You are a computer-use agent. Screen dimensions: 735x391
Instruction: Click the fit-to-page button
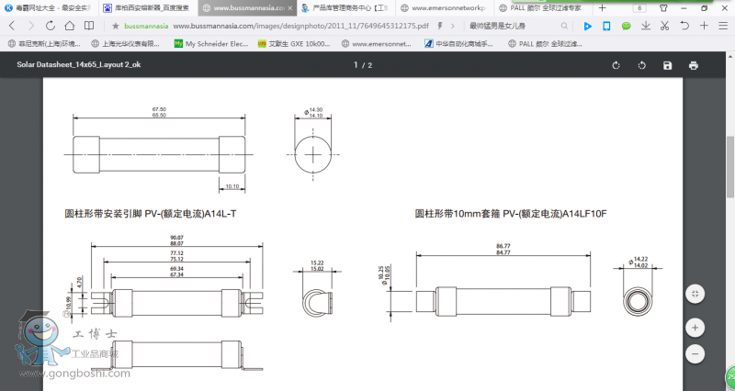[x=695, y=294]
